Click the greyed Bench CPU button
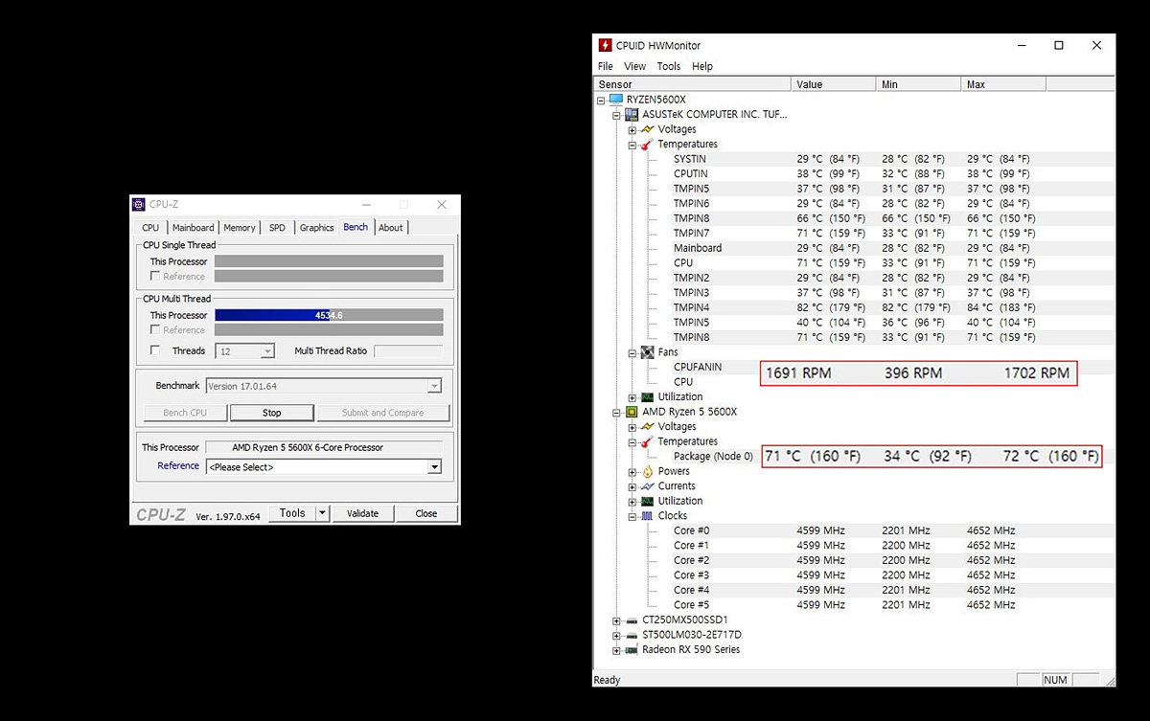This screenshot has height=721, width=1150. point(185,413)
